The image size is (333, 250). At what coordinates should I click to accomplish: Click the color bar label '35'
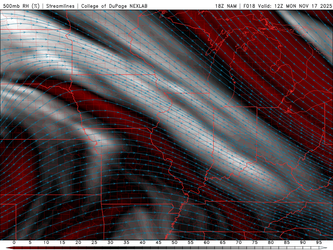[127, 242]
